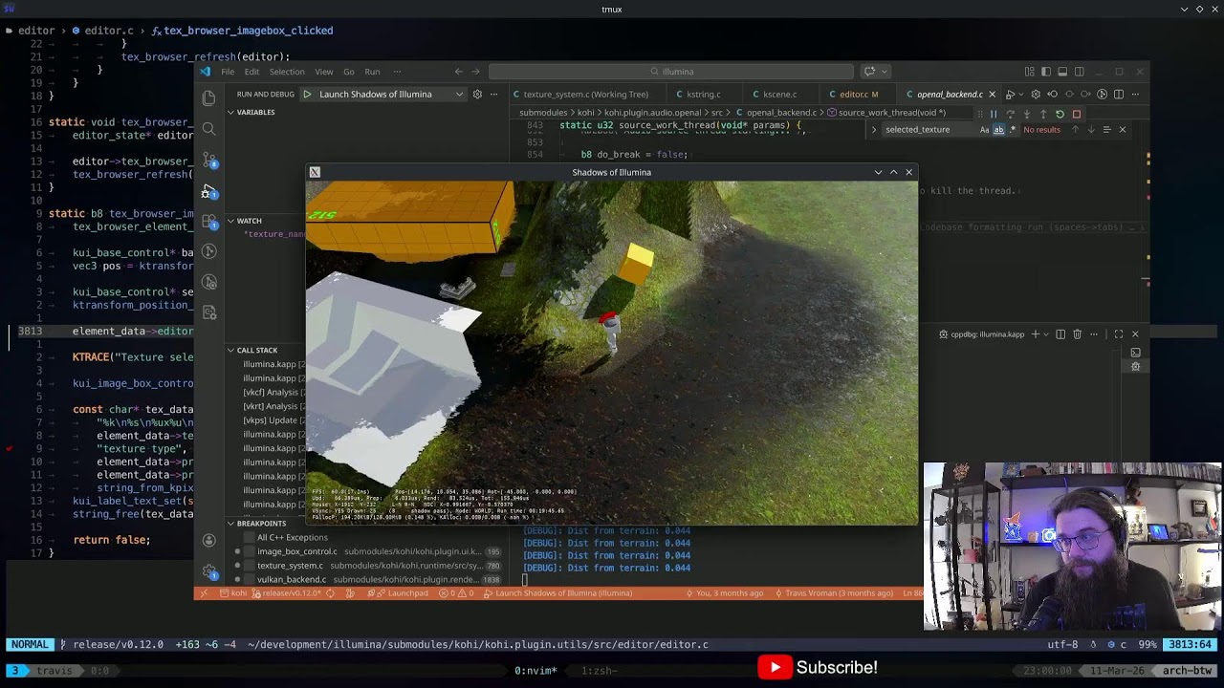
Task: Open the Copilot chat icon in the title bar
Action: (x=868, y=72)
